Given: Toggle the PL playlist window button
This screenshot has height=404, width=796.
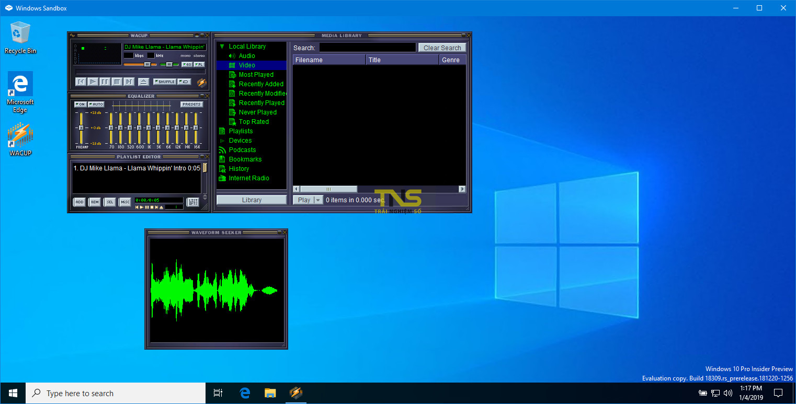Looking at the screenshot, I should point(199,64).
